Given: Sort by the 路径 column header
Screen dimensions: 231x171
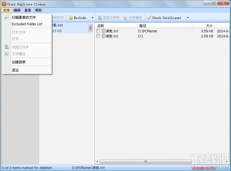Looking at the screenshot, I should [x=164, y=26].
